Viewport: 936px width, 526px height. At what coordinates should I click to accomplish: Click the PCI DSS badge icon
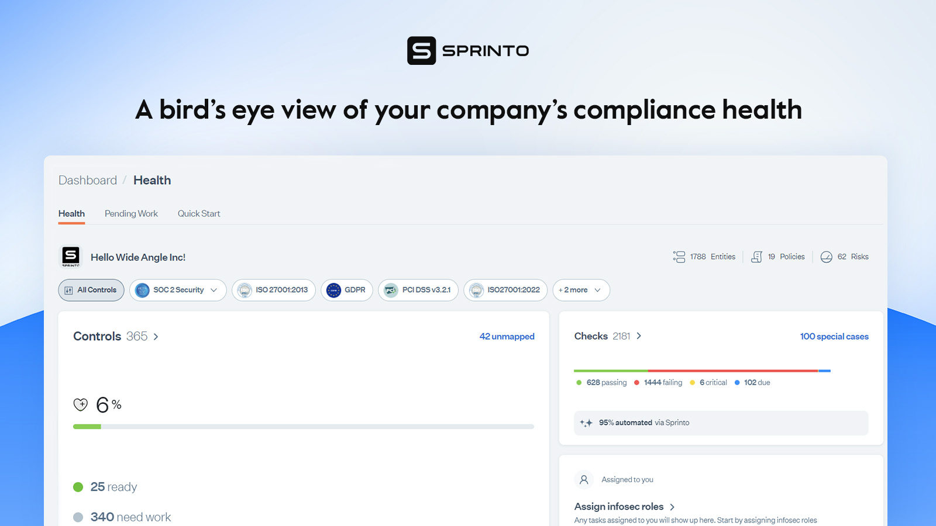[391, 290]
